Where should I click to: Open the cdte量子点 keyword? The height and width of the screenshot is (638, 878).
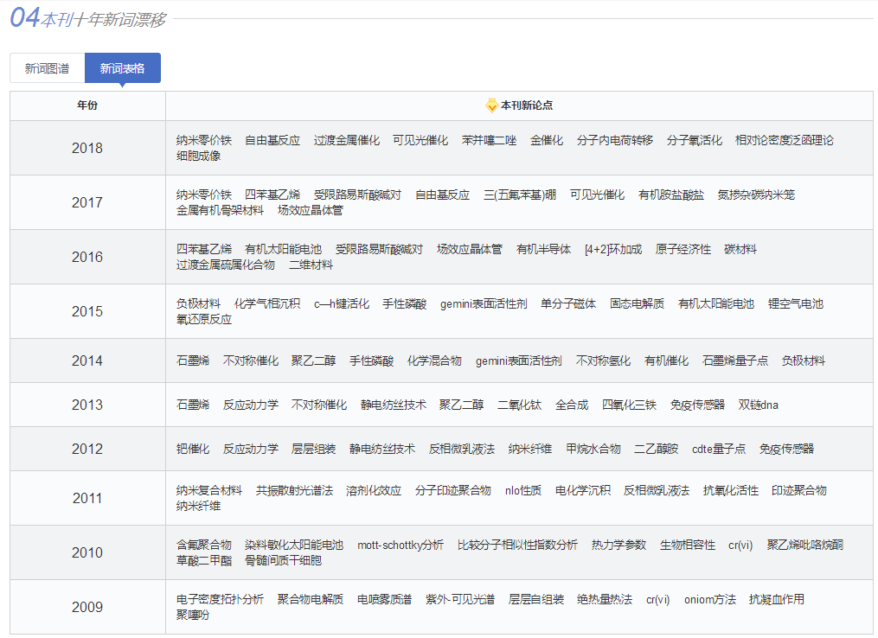[x=718, y=449]
